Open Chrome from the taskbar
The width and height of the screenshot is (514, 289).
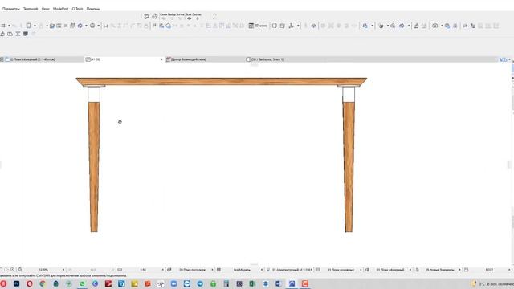tap(43, 283)
